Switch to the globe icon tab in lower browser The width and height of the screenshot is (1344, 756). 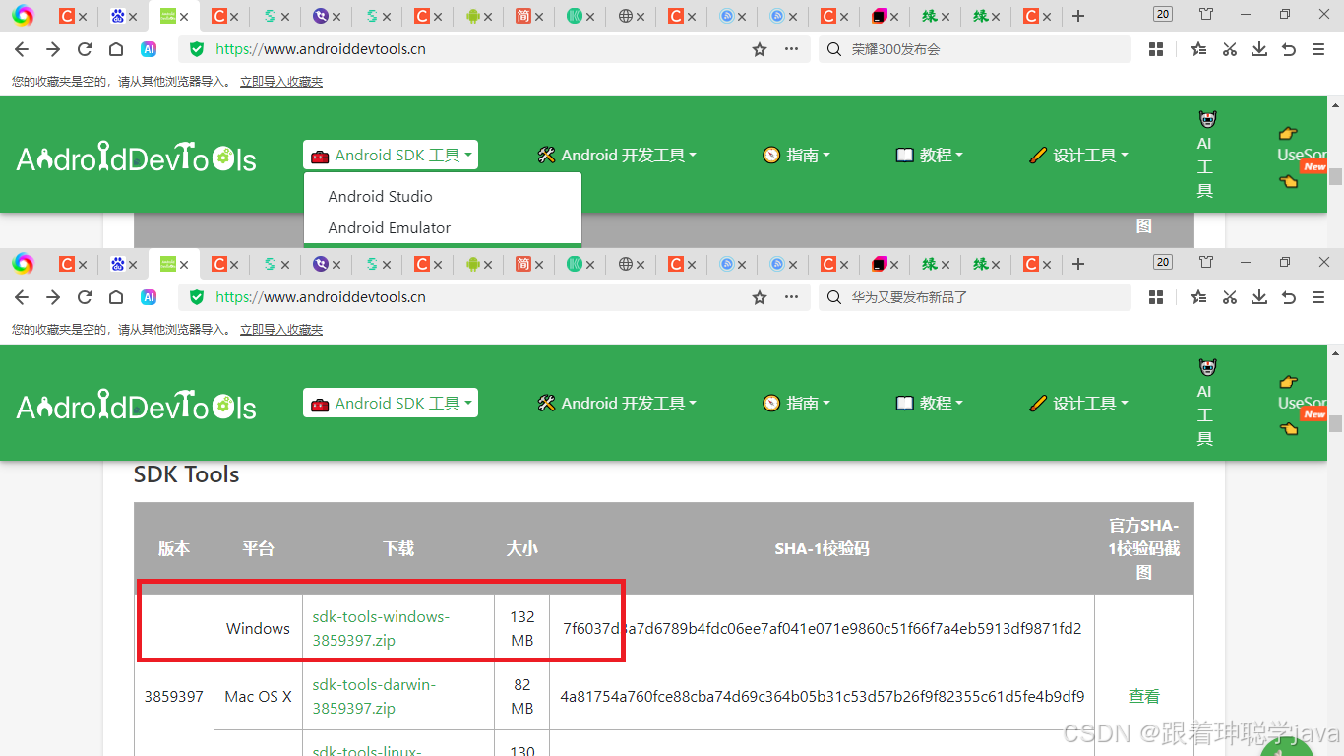pos(626,264)
